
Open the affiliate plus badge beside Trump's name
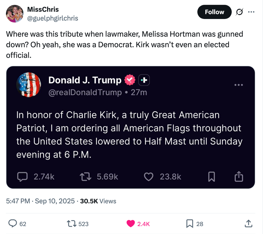tap(144, 80)
